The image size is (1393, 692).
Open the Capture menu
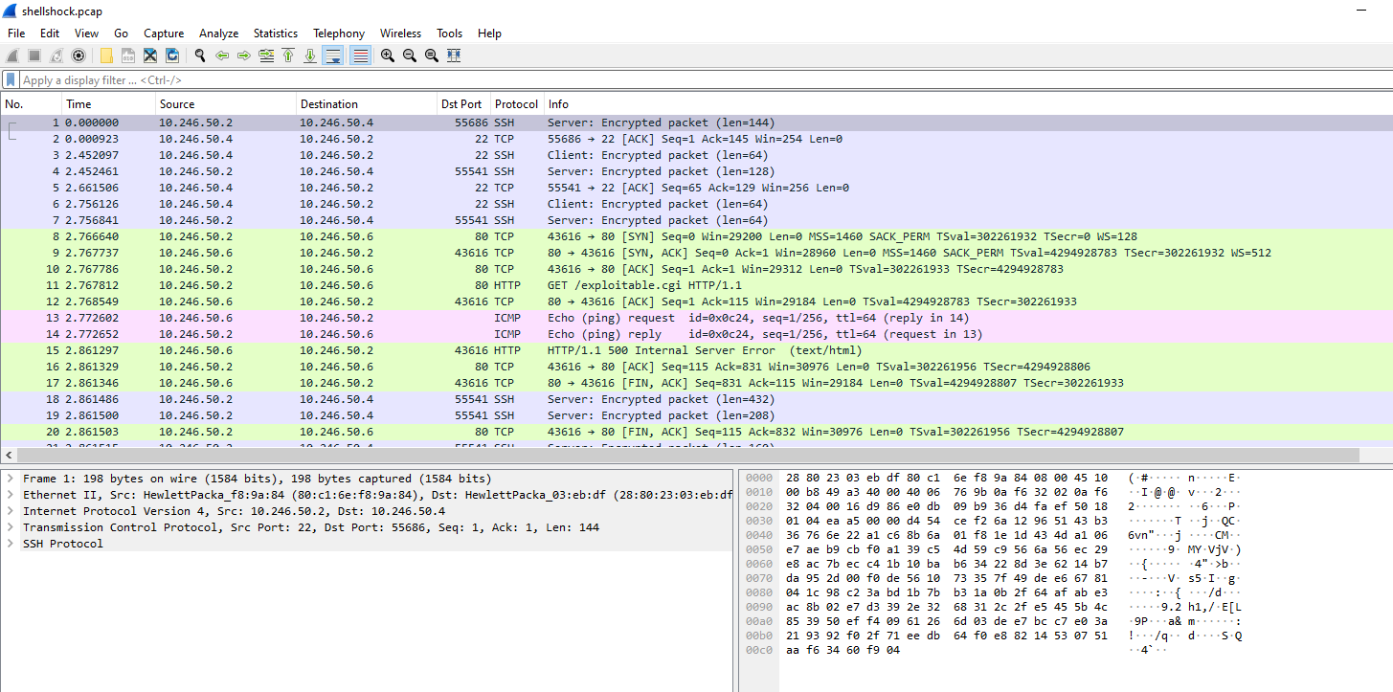(164, 33)
